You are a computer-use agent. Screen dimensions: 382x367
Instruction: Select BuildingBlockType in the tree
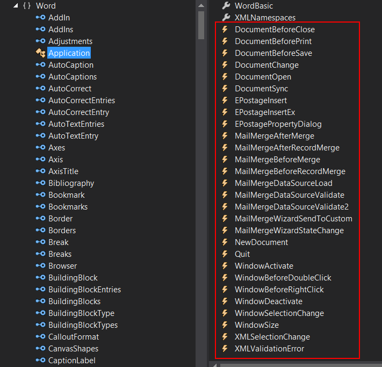pos(81,313)
